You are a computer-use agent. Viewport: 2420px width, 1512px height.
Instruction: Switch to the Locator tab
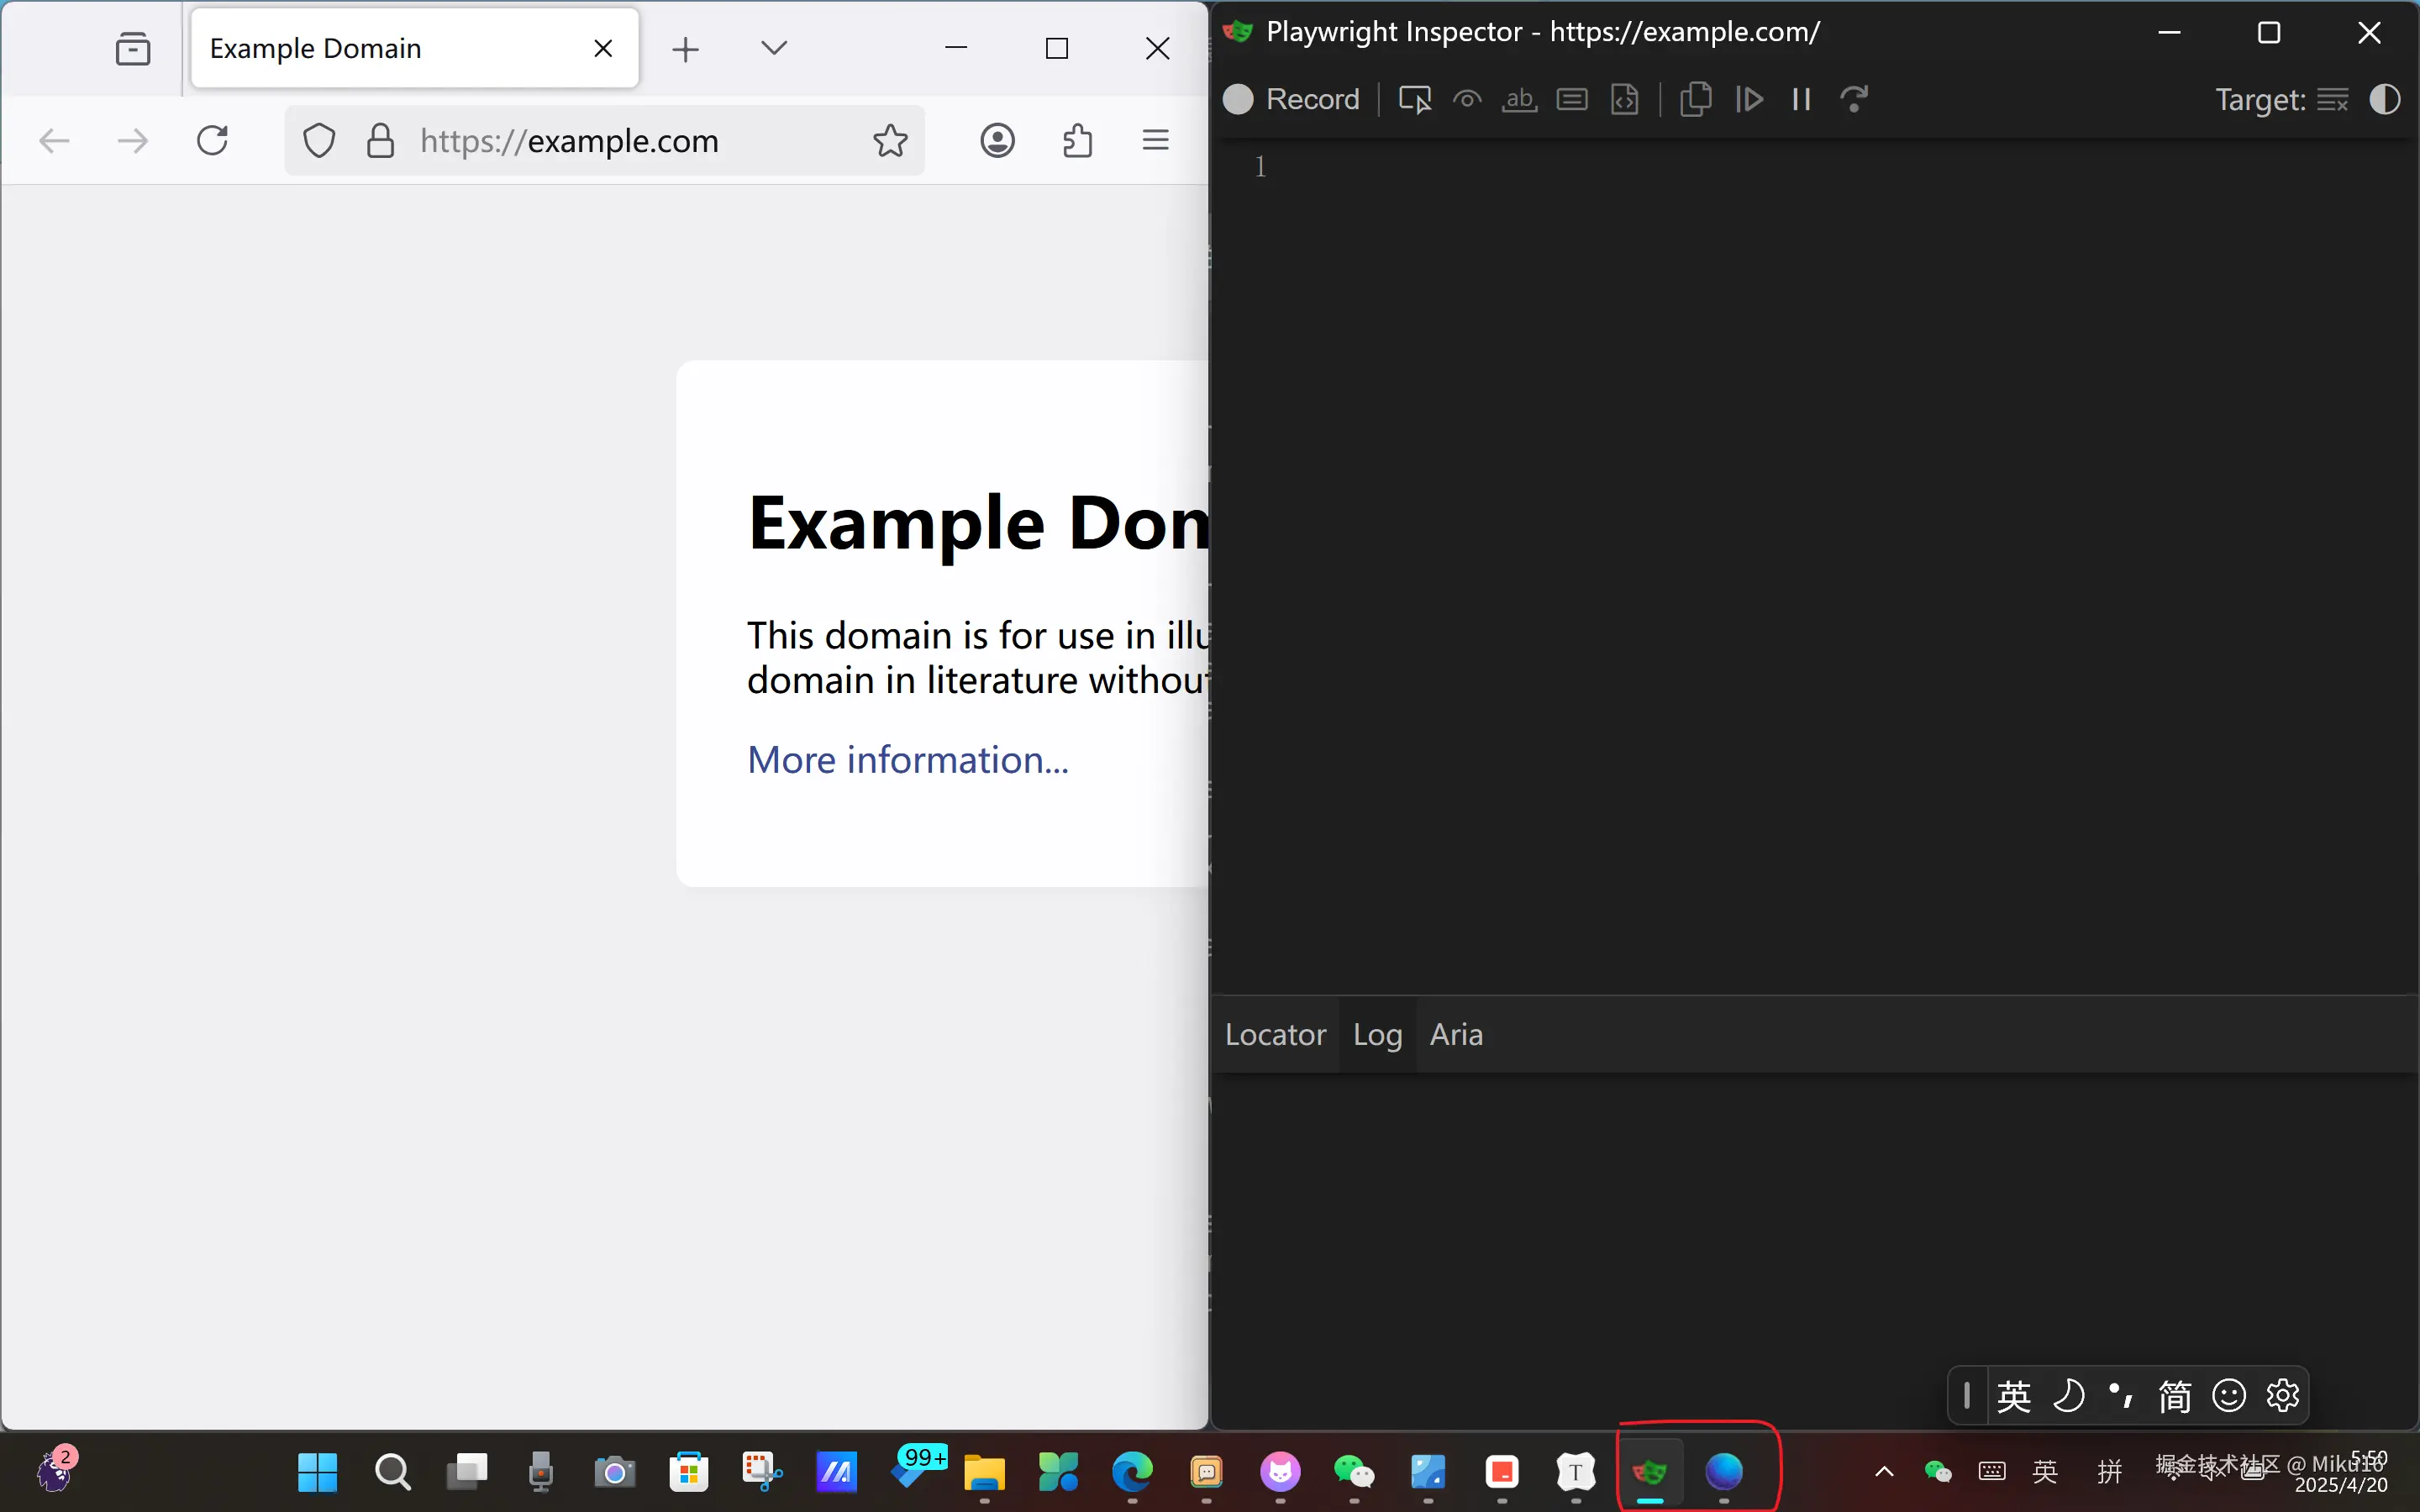click(1275, 1034)
